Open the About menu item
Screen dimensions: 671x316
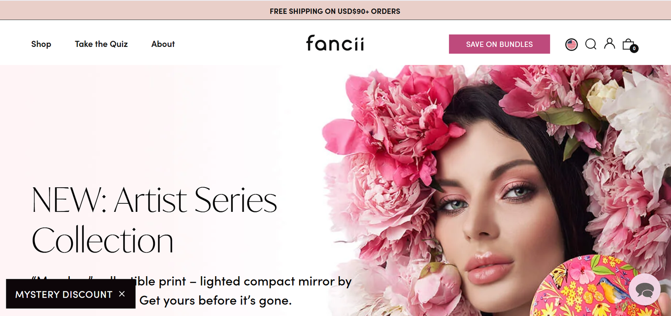[163, 44]
